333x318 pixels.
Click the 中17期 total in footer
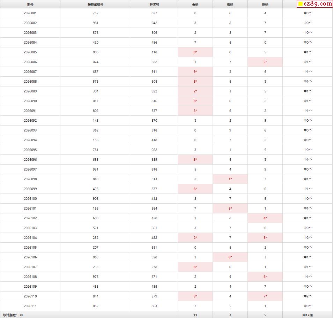(308, 315)
